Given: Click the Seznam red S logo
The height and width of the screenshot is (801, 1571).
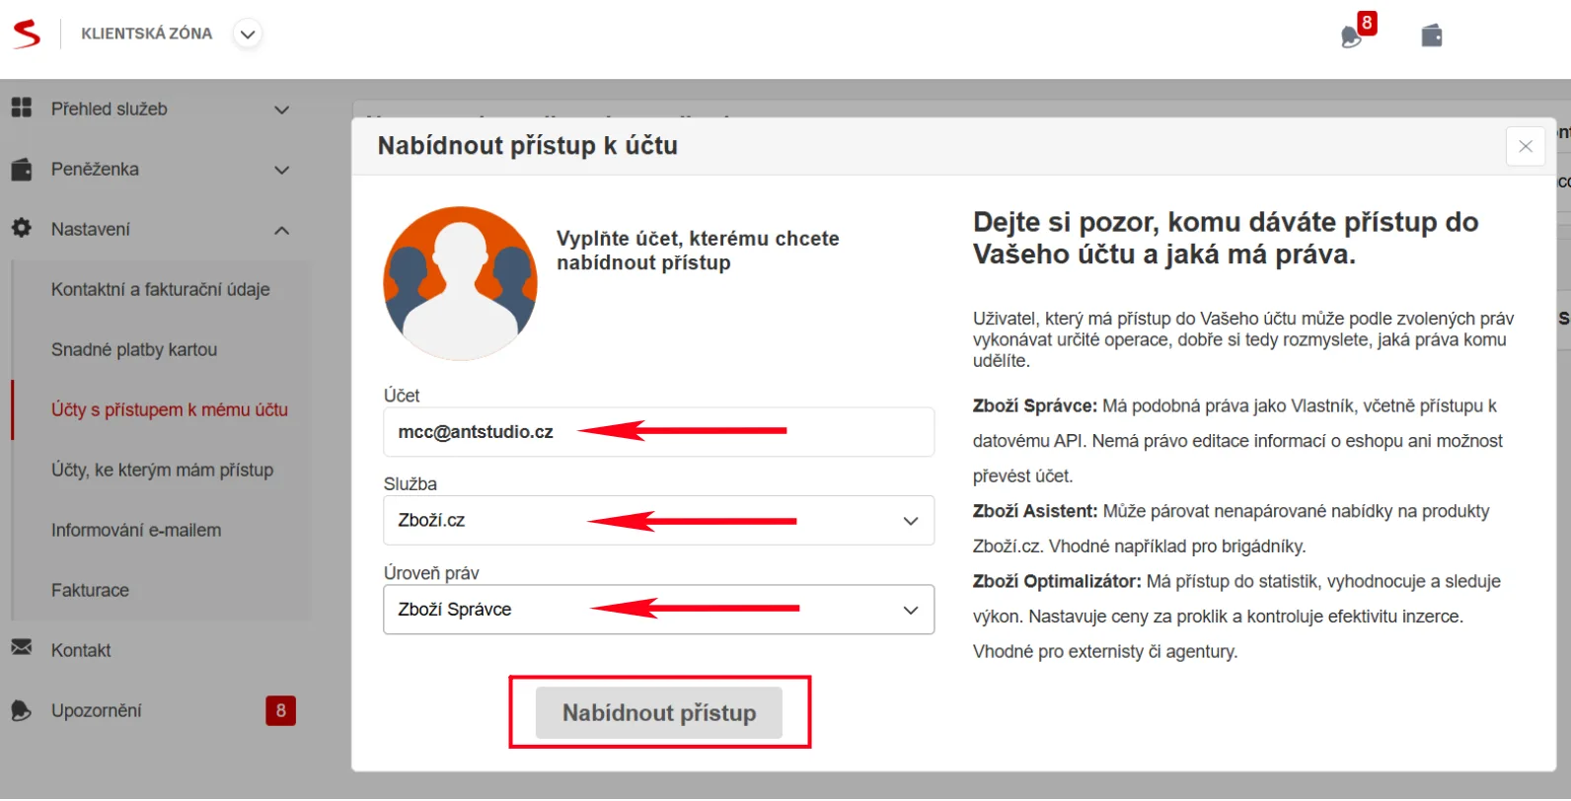Looking at the screenshot, I should pyautogui.click(x=27, y=34).
